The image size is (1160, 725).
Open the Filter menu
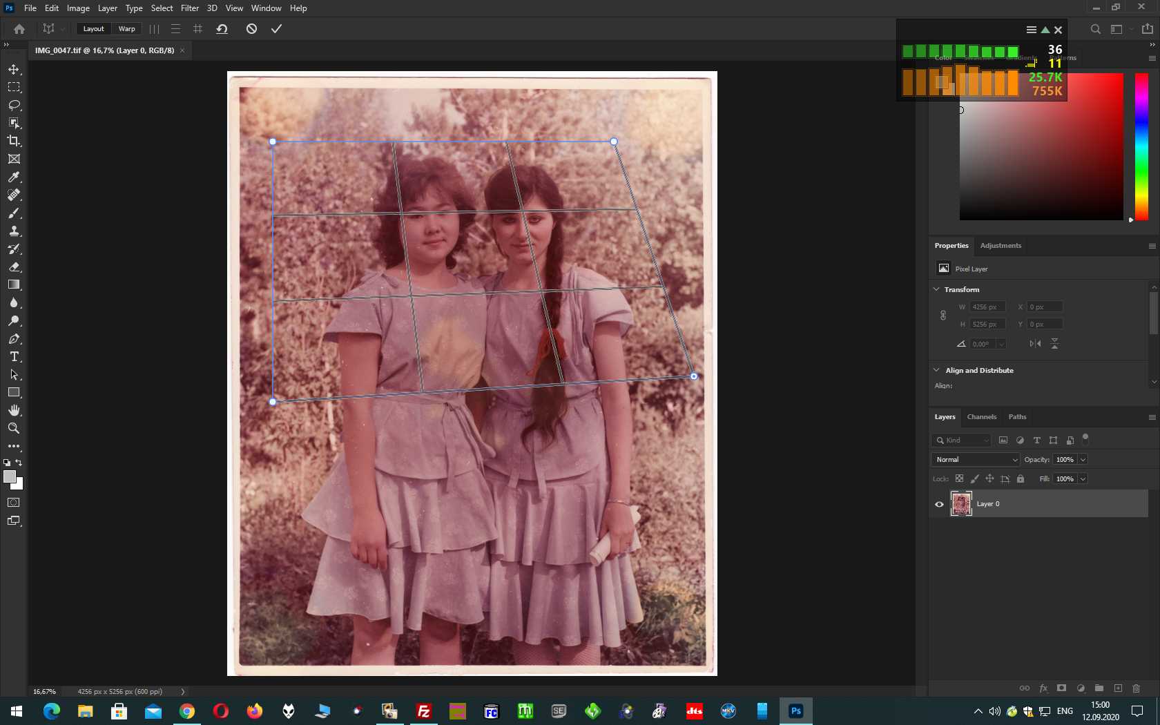(x=190, y=8)
